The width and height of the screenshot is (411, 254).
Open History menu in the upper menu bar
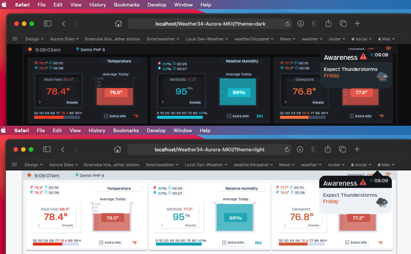point(98,5)
